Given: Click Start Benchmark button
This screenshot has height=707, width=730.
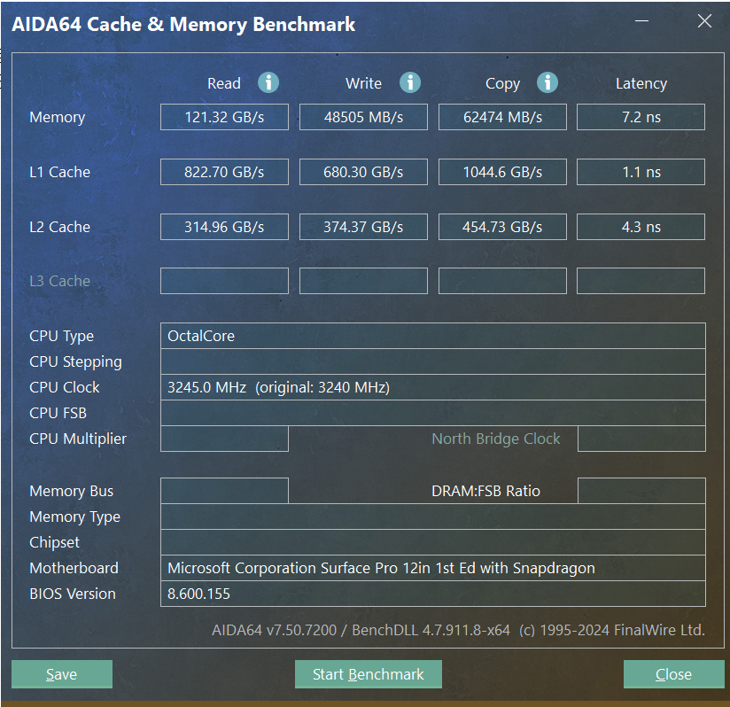Looking at the screenshot, I should (x=369, y=674).
